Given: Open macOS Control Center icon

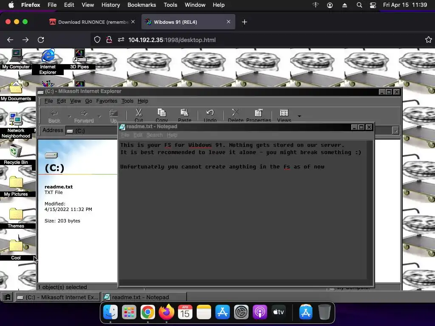Looking at the screenshot, I should pos(373,5).
